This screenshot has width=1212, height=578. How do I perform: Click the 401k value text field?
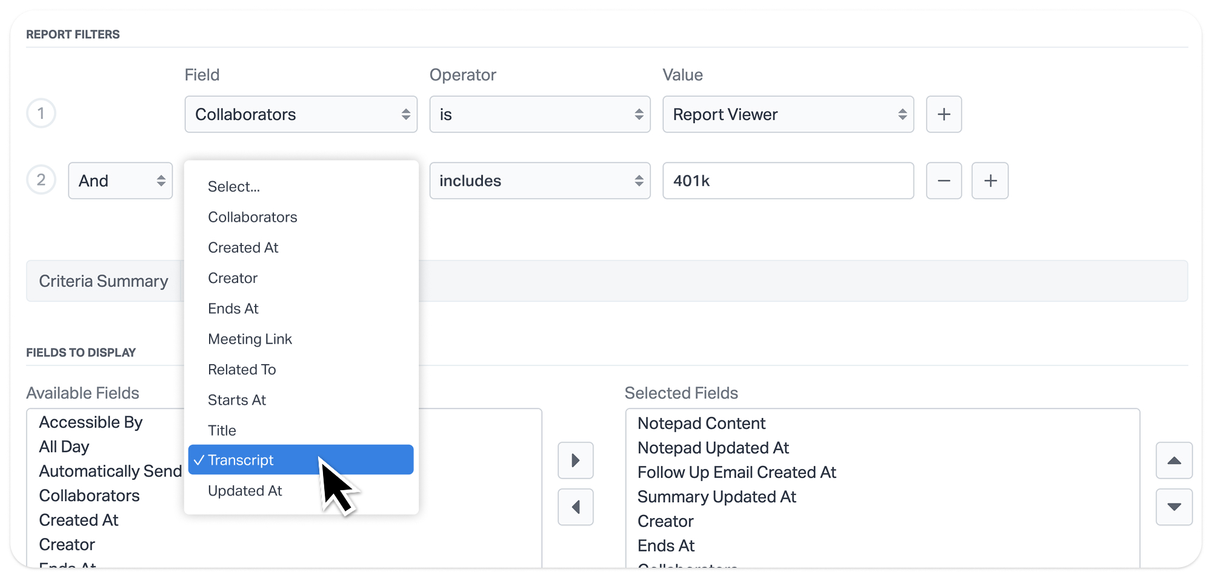click(788, 181)
